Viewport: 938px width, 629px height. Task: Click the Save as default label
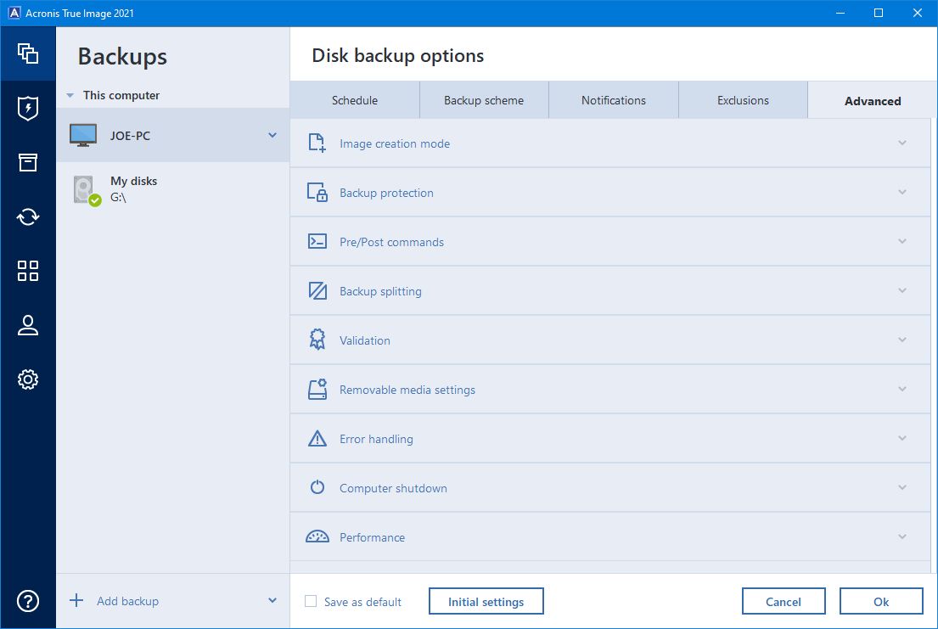coord(362,602)
